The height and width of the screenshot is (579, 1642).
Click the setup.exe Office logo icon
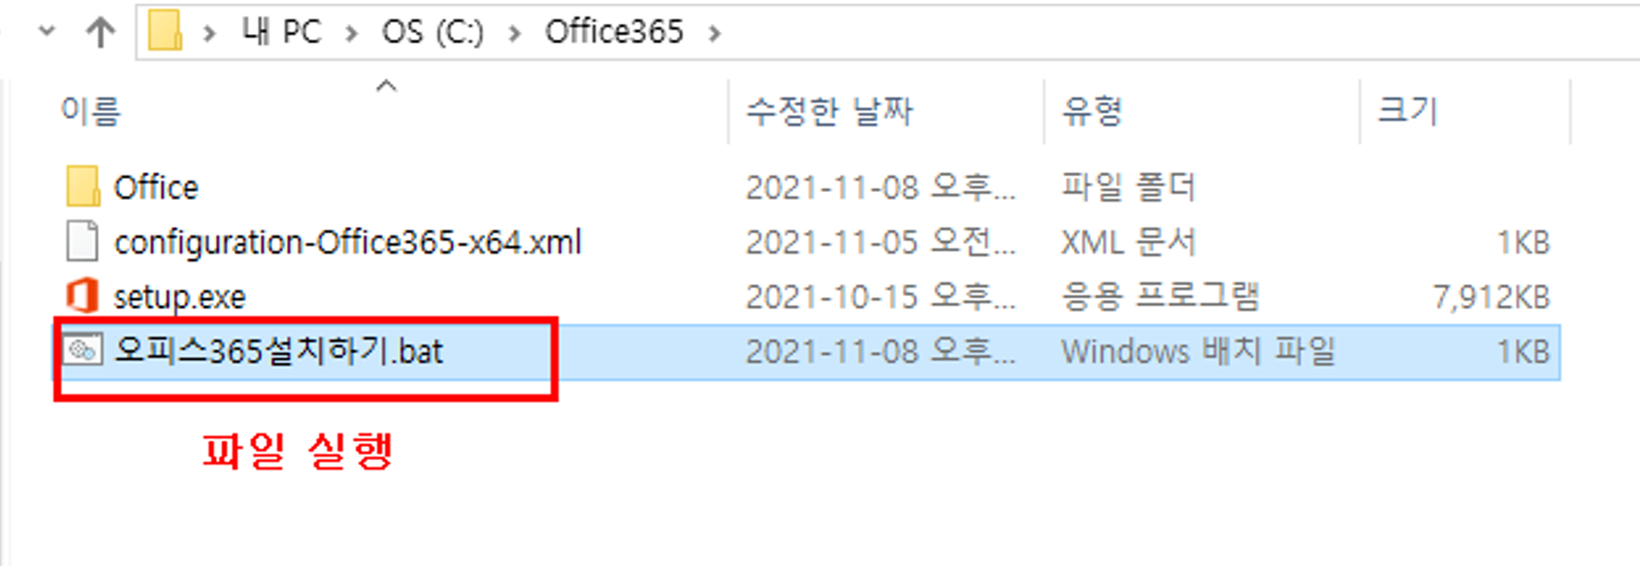(x=82, y=296)
